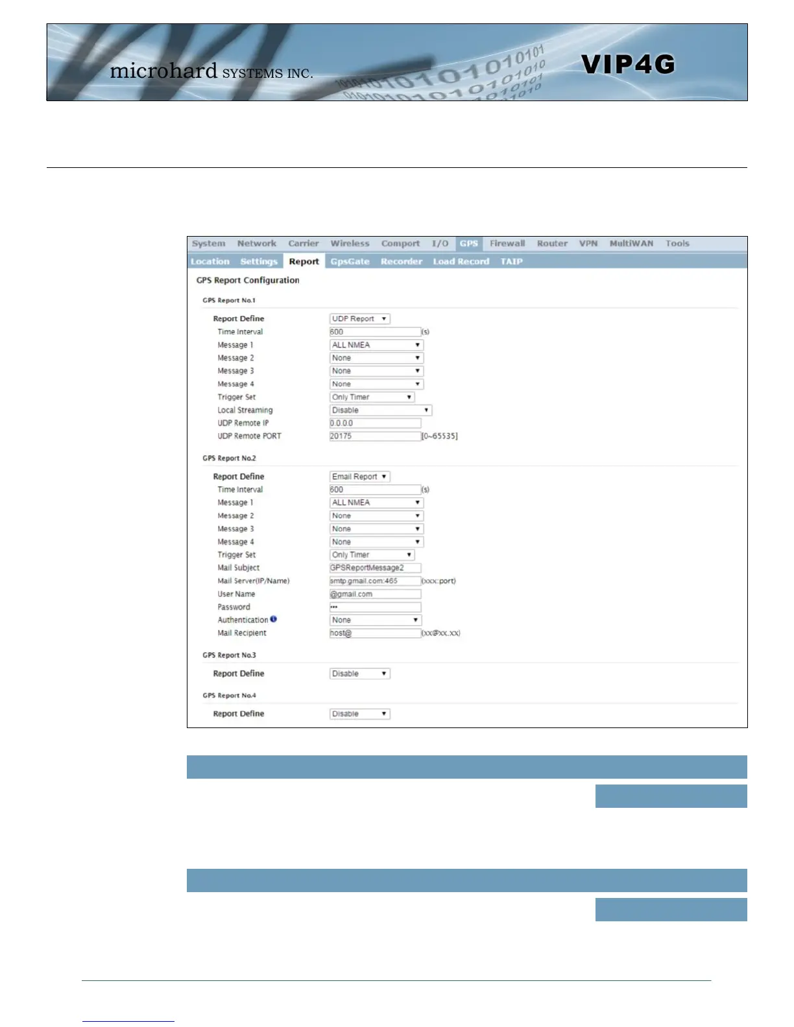The height and width of the screenshot is (1027, 794).
Task: Open the VPN menu tab
Action: click(588, 244)
